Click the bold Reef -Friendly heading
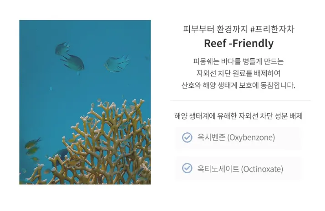This screenshot has height=211, width=325. 239,44
